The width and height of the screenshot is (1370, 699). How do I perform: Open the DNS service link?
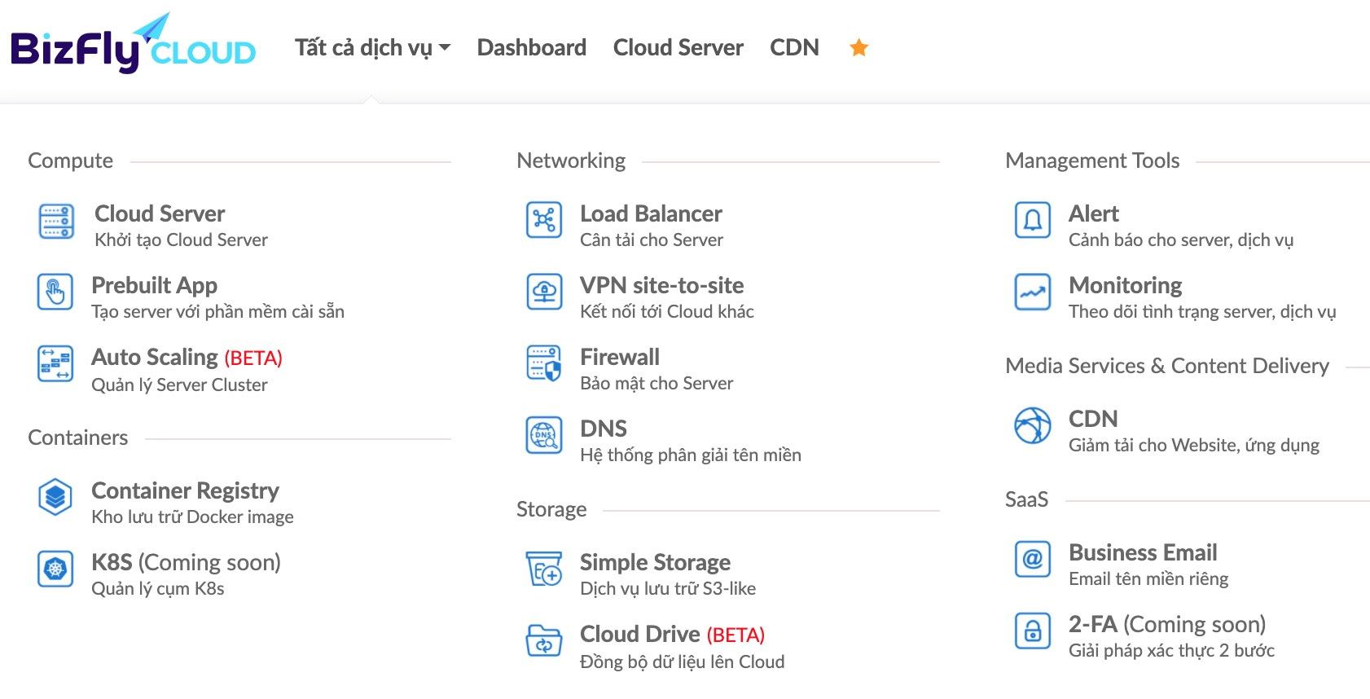pos(604,429)
